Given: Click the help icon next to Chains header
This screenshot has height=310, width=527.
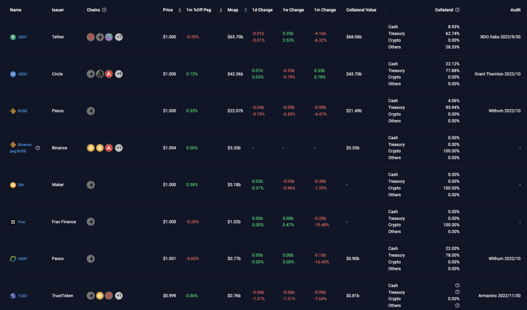Looking at the screenshot, I should pyautogui.click(x=104, y=10).
